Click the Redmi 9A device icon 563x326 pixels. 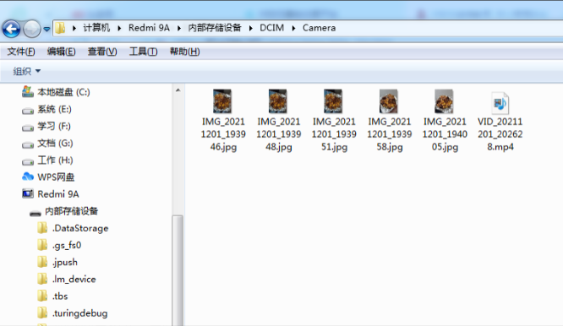click(28, 193)
